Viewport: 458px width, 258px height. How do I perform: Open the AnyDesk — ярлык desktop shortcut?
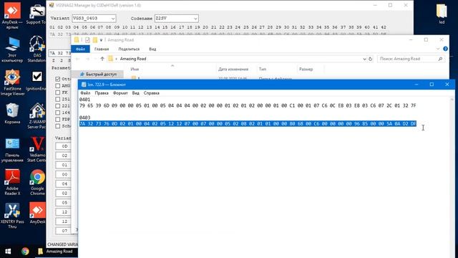tap(12, 15)
